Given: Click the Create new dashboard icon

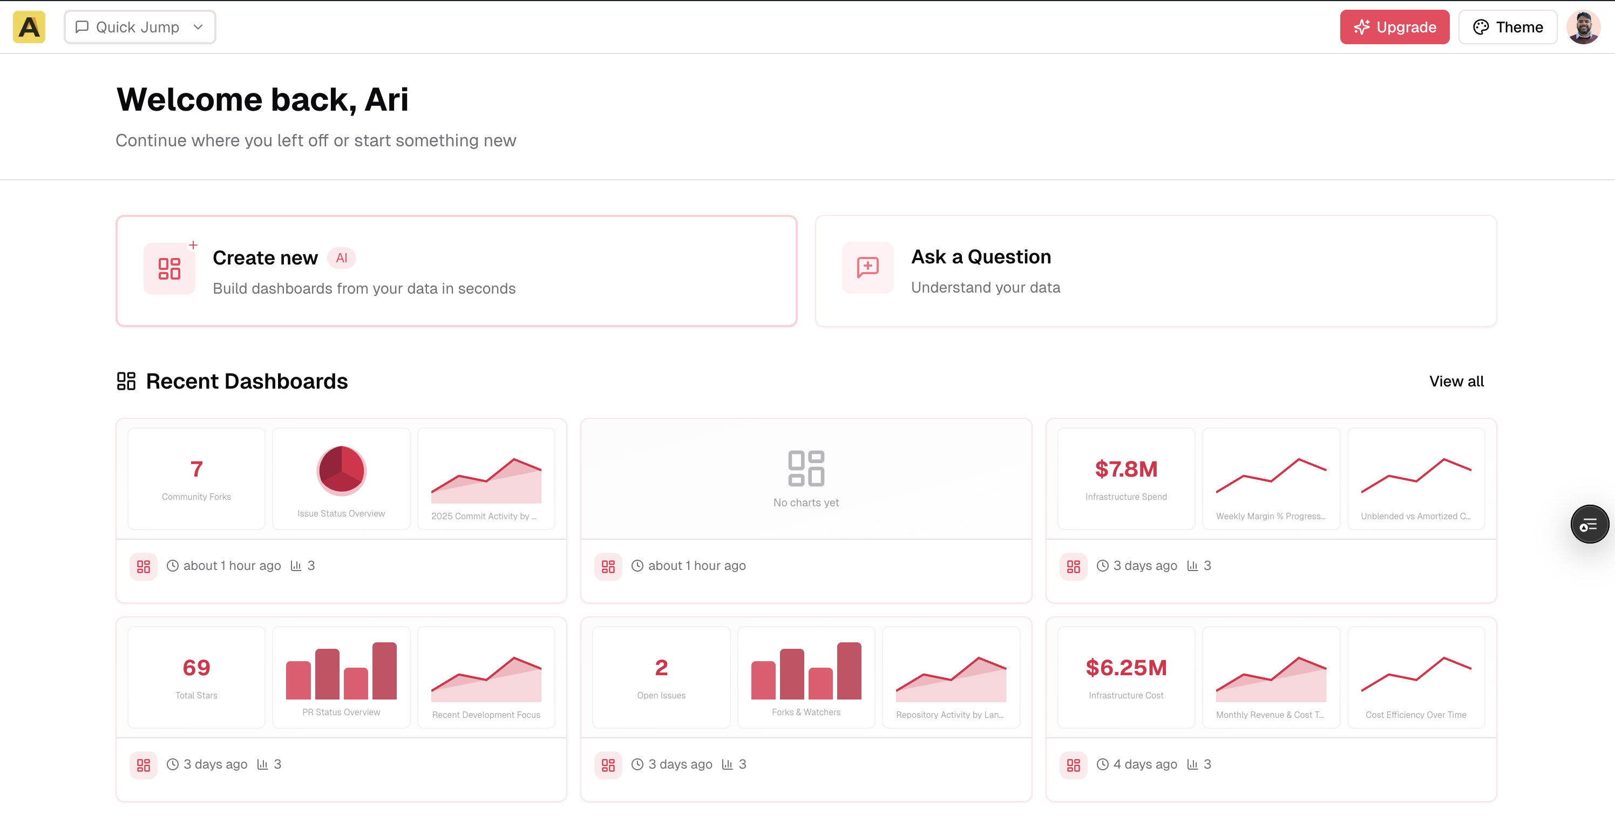Looking at the screenshot, I should (x=169, y=268).
